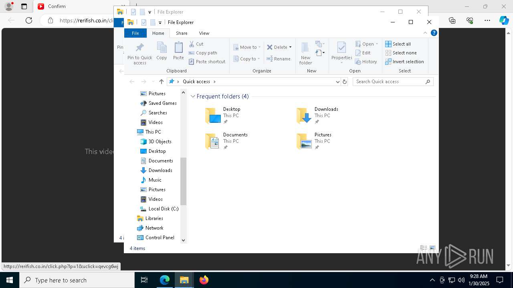Expand address bar history dropdown
The image size is (513, 288).
pyautogui.click(x=337, y=82)
